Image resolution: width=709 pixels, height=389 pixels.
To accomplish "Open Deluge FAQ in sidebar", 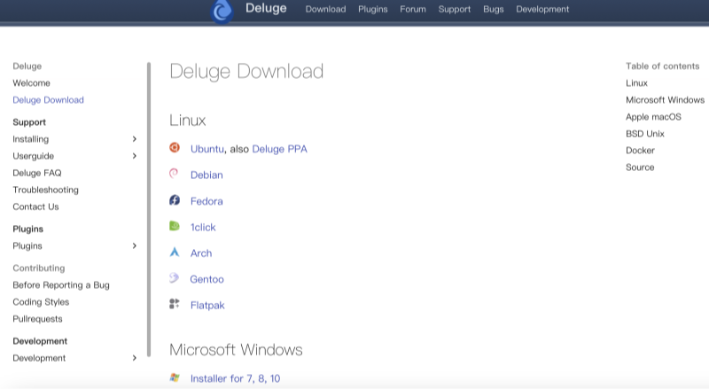I will [37, 173].
